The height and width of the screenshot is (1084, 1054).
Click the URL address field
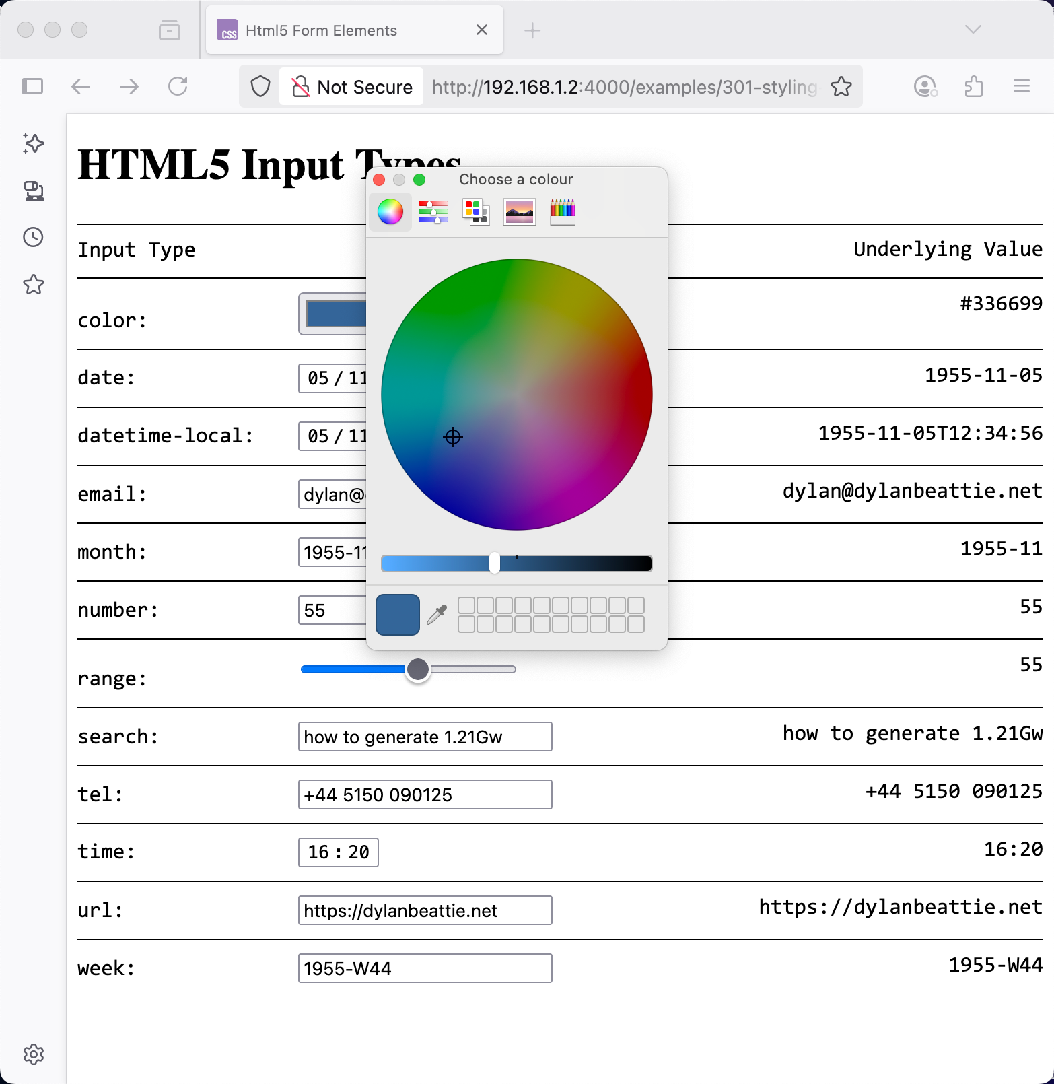tap(624, 87)
